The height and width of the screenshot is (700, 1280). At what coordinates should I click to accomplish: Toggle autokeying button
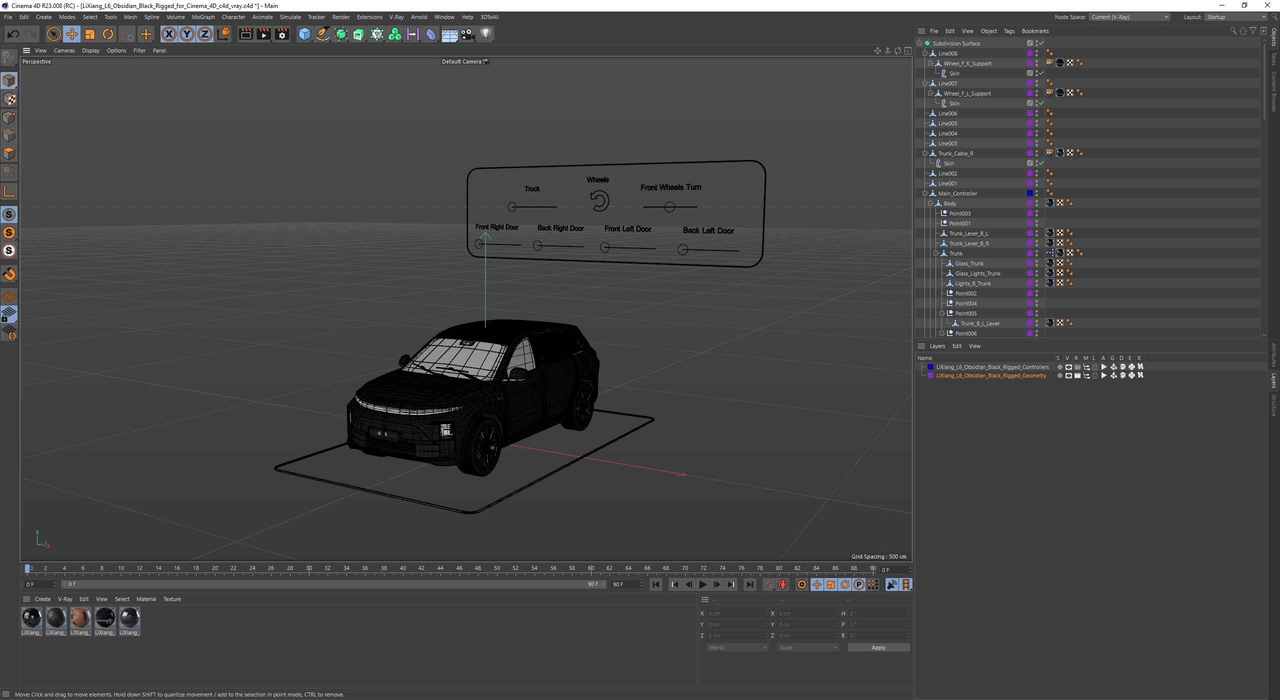(783, 584)
